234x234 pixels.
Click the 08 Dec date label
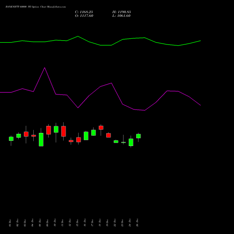(40, 223)
